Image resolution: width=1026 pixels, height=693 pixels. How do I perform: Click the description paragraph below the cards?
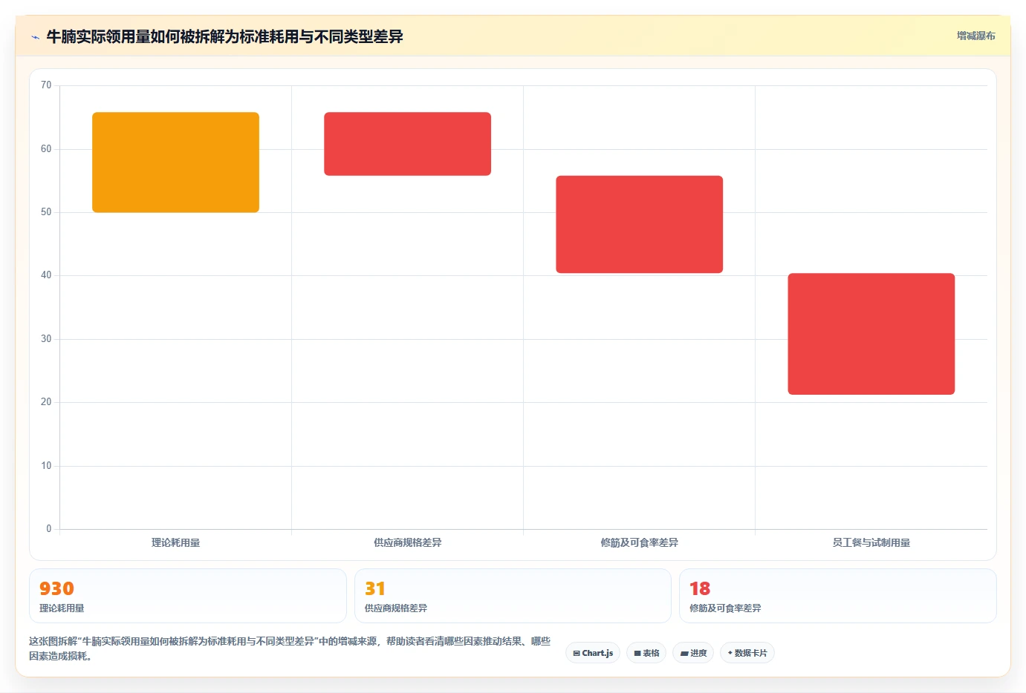coord(290,648)
